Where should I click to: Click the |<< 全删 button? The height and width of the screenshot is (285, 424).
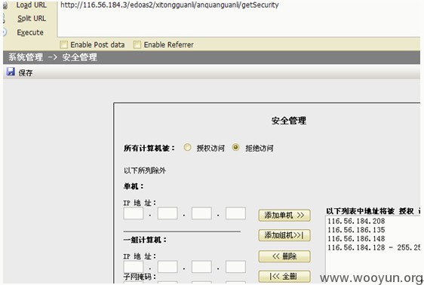284,277
